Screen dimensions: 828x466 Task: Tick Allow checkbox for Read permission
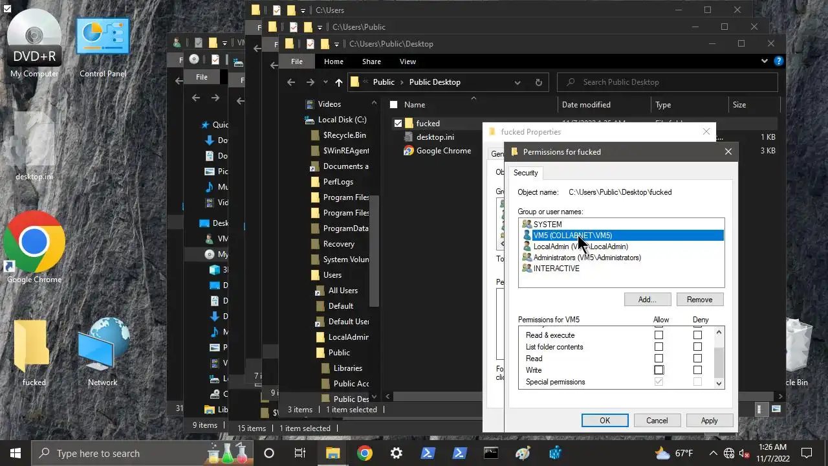tap(659, 359)
